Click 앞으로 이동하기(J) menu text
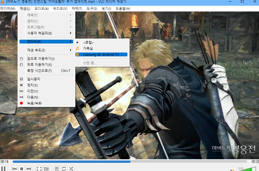The width and height of the screenshot is (259, 171). (41, 59)
